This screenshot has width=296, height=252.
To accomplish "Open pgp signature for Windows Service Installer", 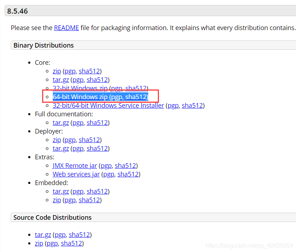I will (x=173, y=106).
